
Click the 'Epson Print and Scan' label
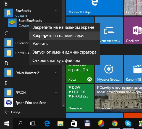click(x=31, y=103)
